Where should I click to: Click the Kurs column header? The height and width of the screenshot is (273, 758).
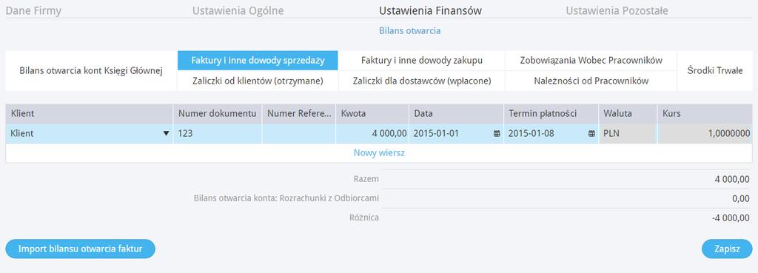(x=705, y=114)
